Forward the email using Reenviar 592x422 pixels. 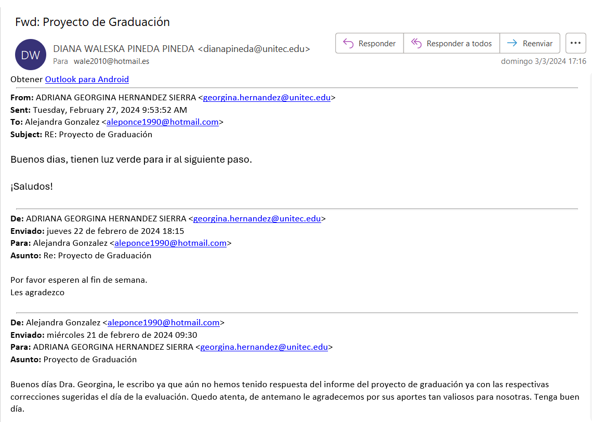pos(530,44)
